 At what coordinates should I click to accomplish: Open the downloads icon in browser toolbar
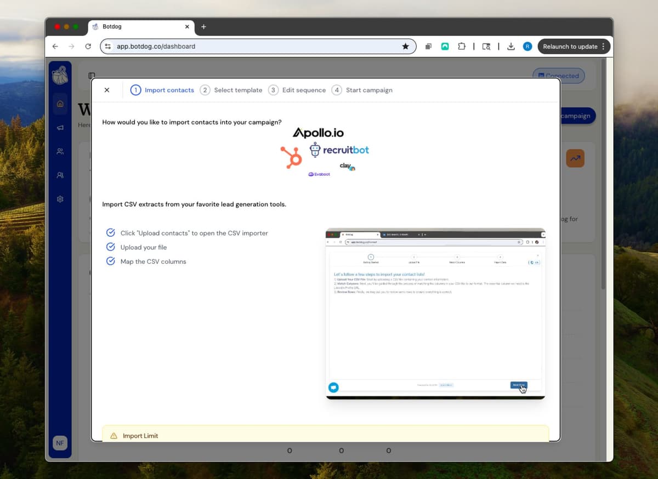(x=511, y=47)
